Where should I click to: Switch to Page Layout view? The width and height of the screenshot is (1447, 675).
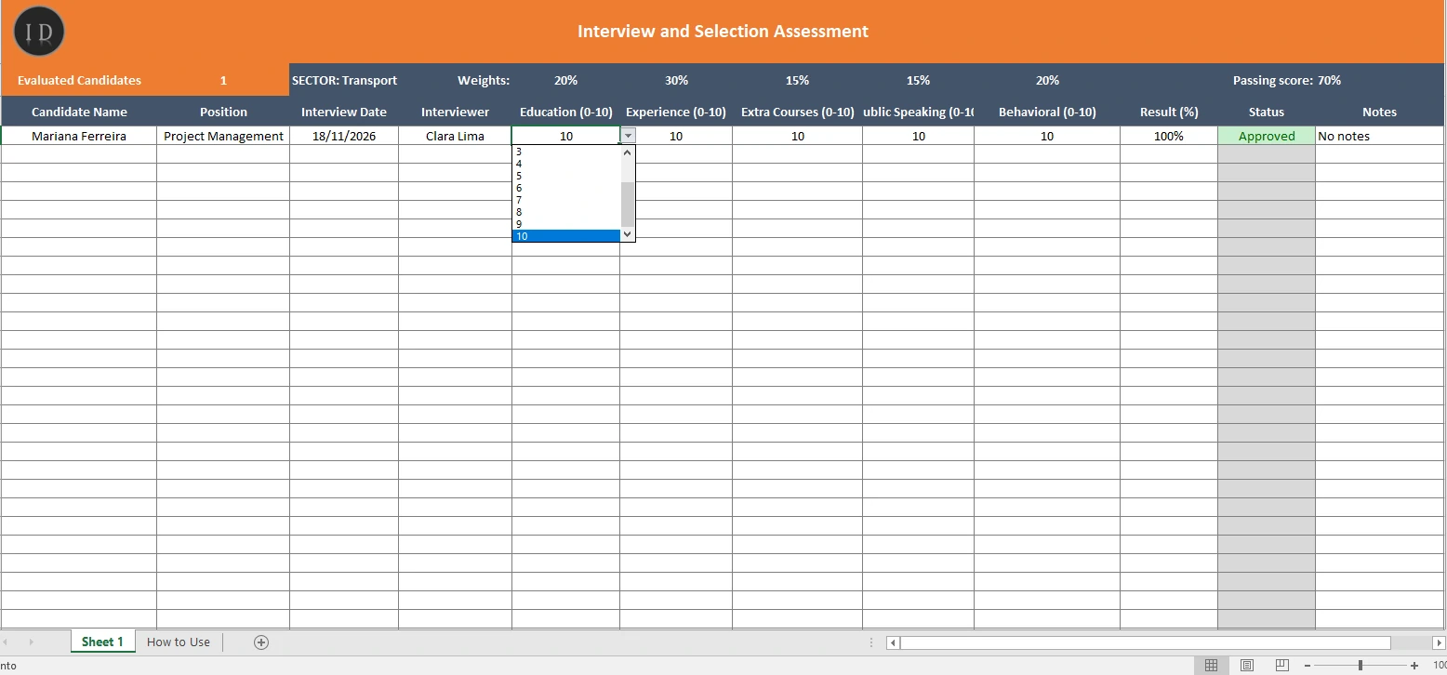1247,665
